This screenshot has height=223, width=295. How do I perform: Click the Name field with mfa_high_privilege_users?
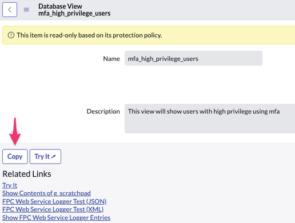pos(193,58)
